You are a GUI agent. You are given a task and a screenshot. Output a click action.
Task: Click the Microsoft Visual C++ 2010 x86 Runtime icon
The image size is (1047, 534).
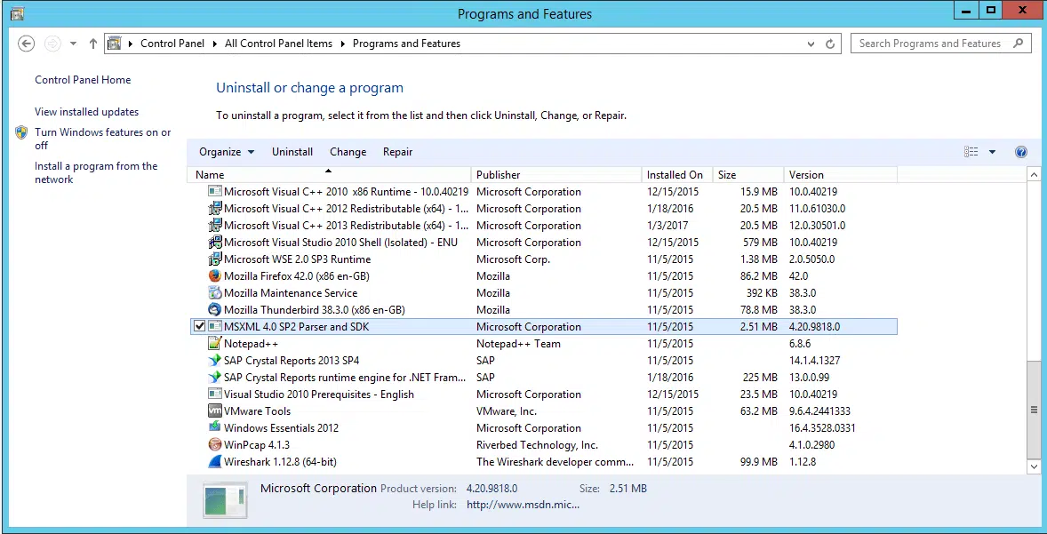click(214, 192)
